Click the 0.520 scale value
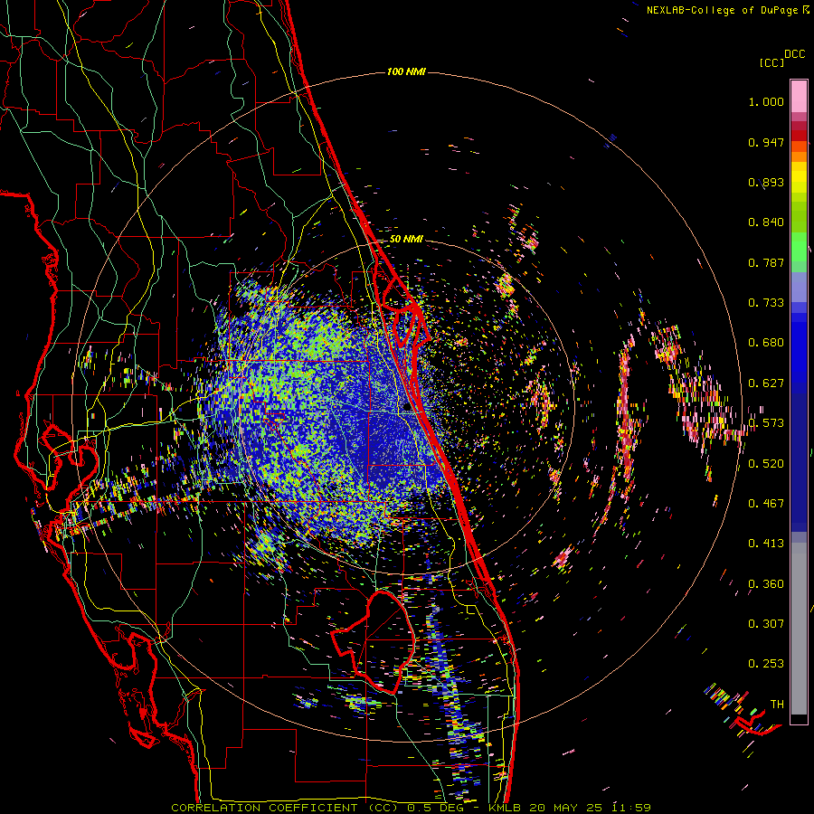The width and height of the screenshot is (814, 814). (766, 464)
